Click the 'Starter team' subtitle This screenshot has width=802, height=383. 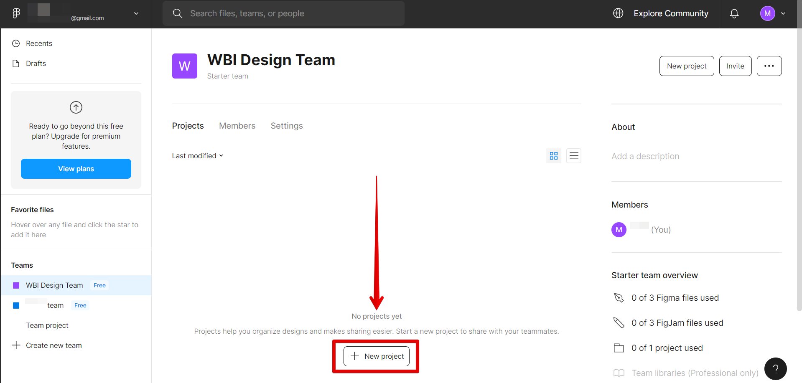click(x=228, y=76)
